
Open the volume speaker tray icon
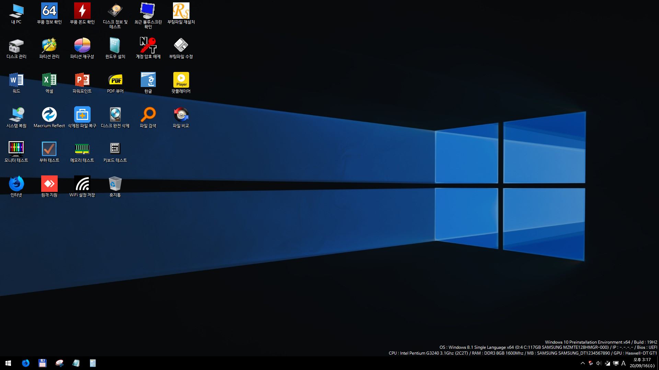click(599, 363)
